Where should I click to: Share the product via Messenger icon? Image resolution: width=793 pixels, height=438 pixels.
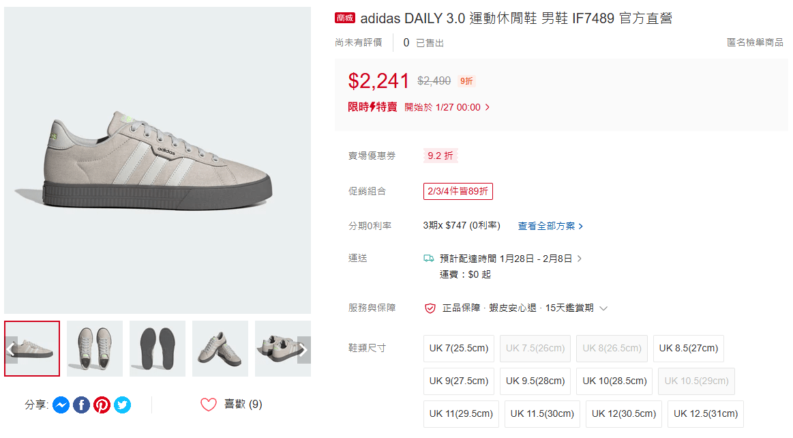coord(61,405)
